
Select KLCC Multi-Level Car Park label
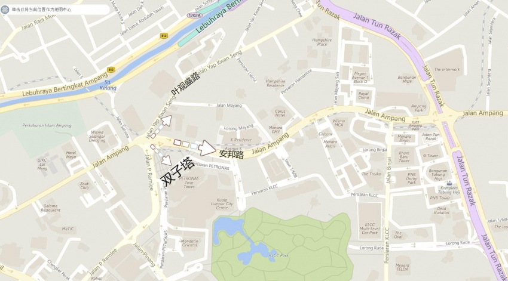370,228
